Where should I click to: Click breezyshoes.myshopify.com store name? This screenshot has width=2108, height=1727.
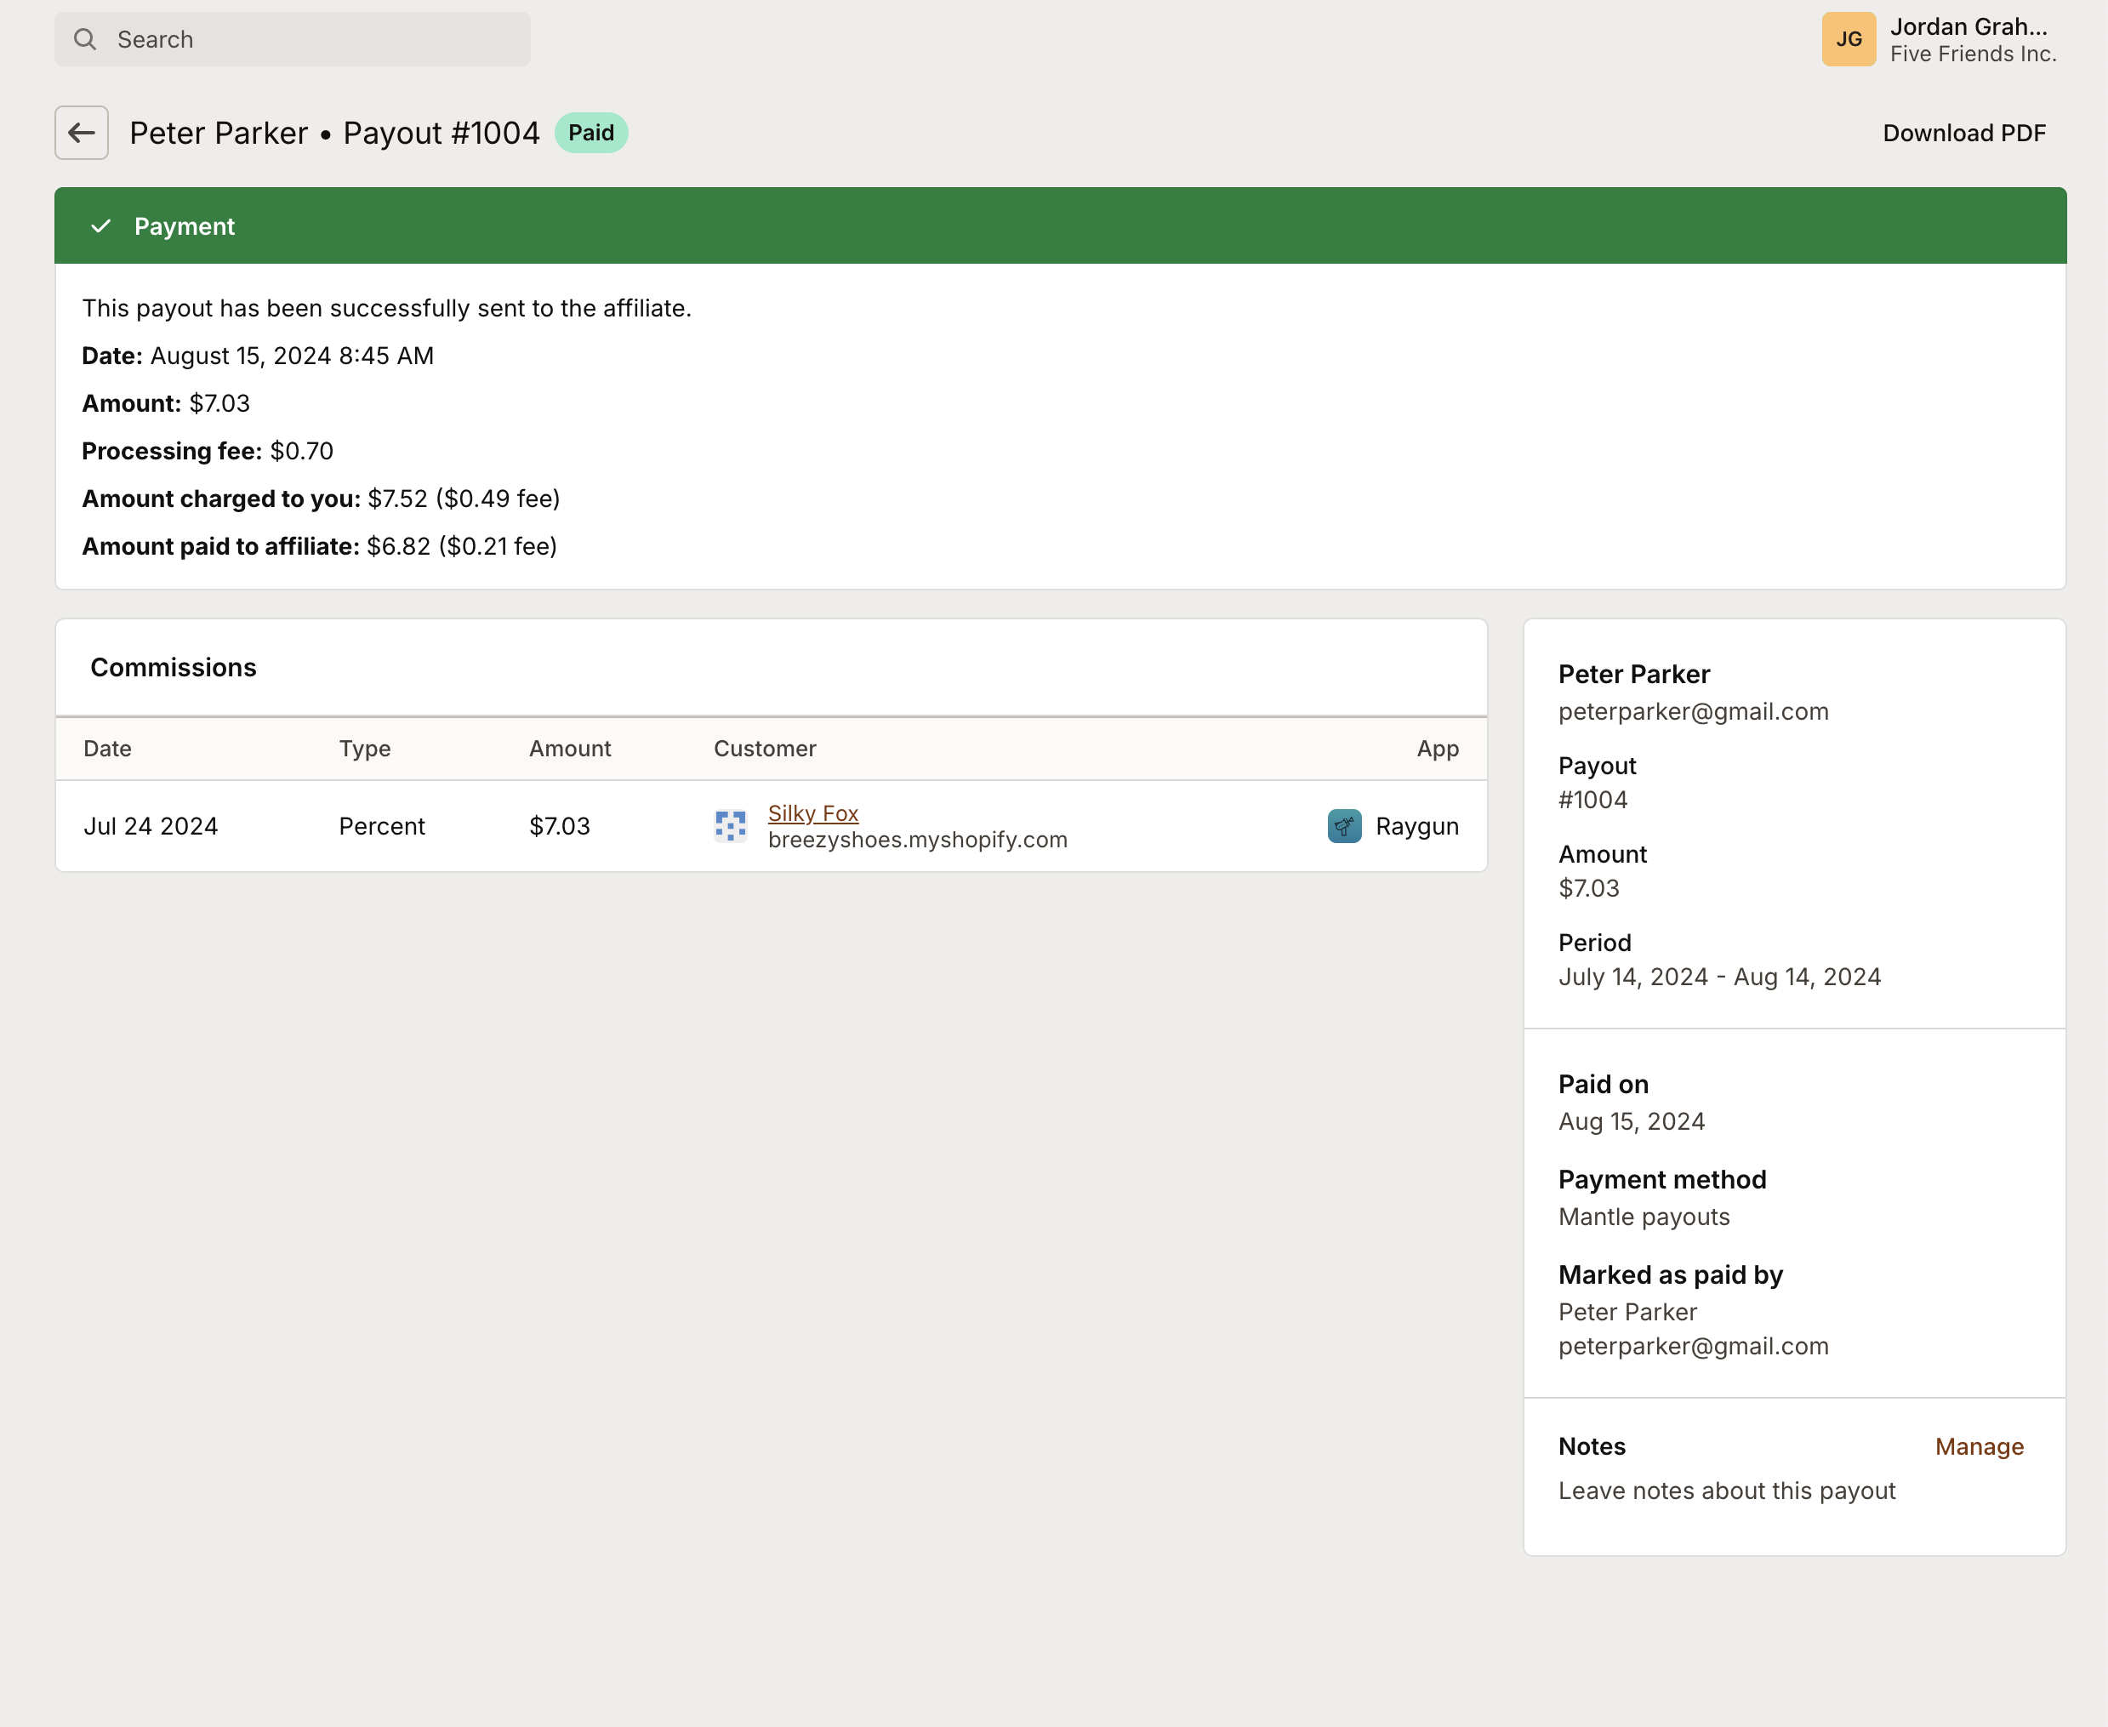[917, 839]
